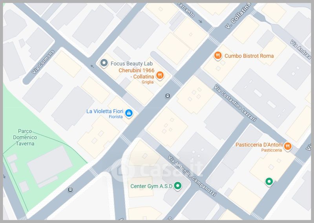This screenshot has width=314, height=223.
Task: Click the bus stop icon near the park
Action: pyautogui.click(x=70, y=190)
